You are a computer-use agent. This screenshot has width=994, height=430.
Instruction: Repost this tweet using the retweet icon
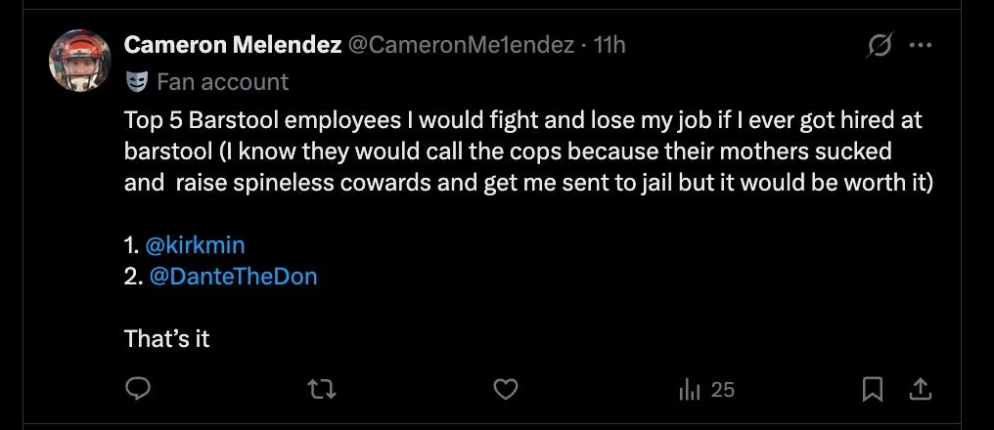tap(322, 390)
